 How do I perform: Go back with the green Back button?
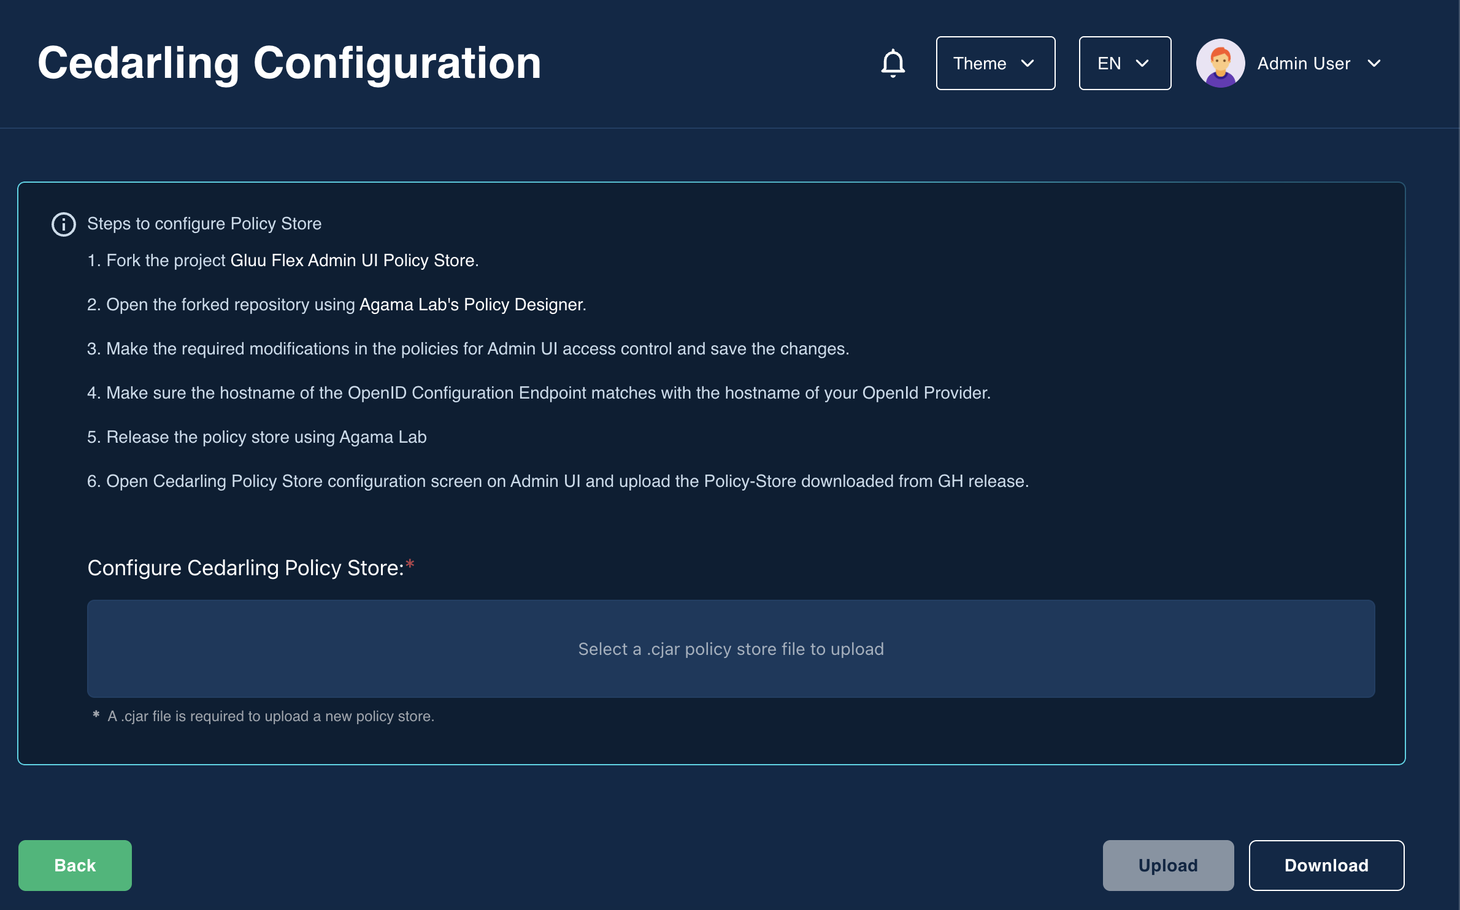coord(75,865)
